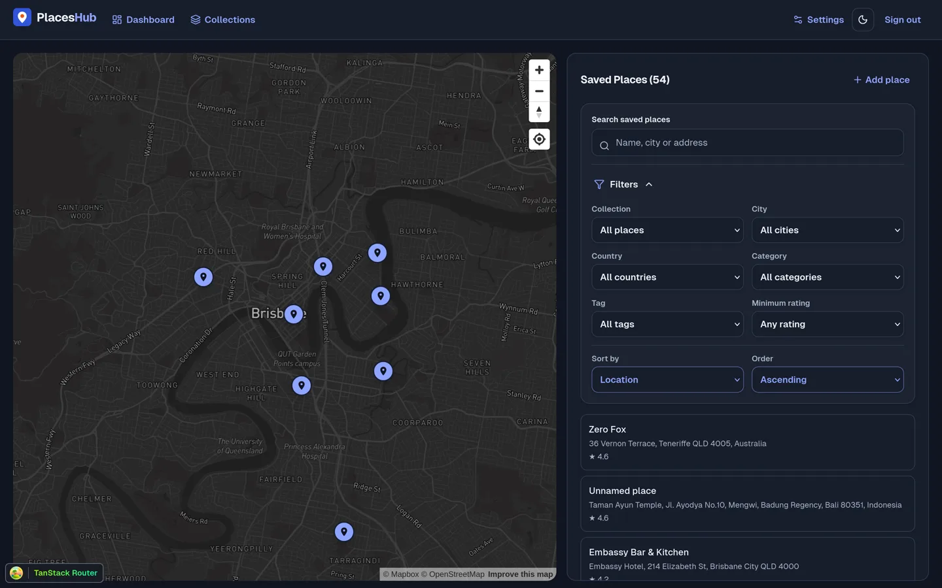Select the map pin above Tarragindi
942x588 pixels.
click(x=344, y=532)
